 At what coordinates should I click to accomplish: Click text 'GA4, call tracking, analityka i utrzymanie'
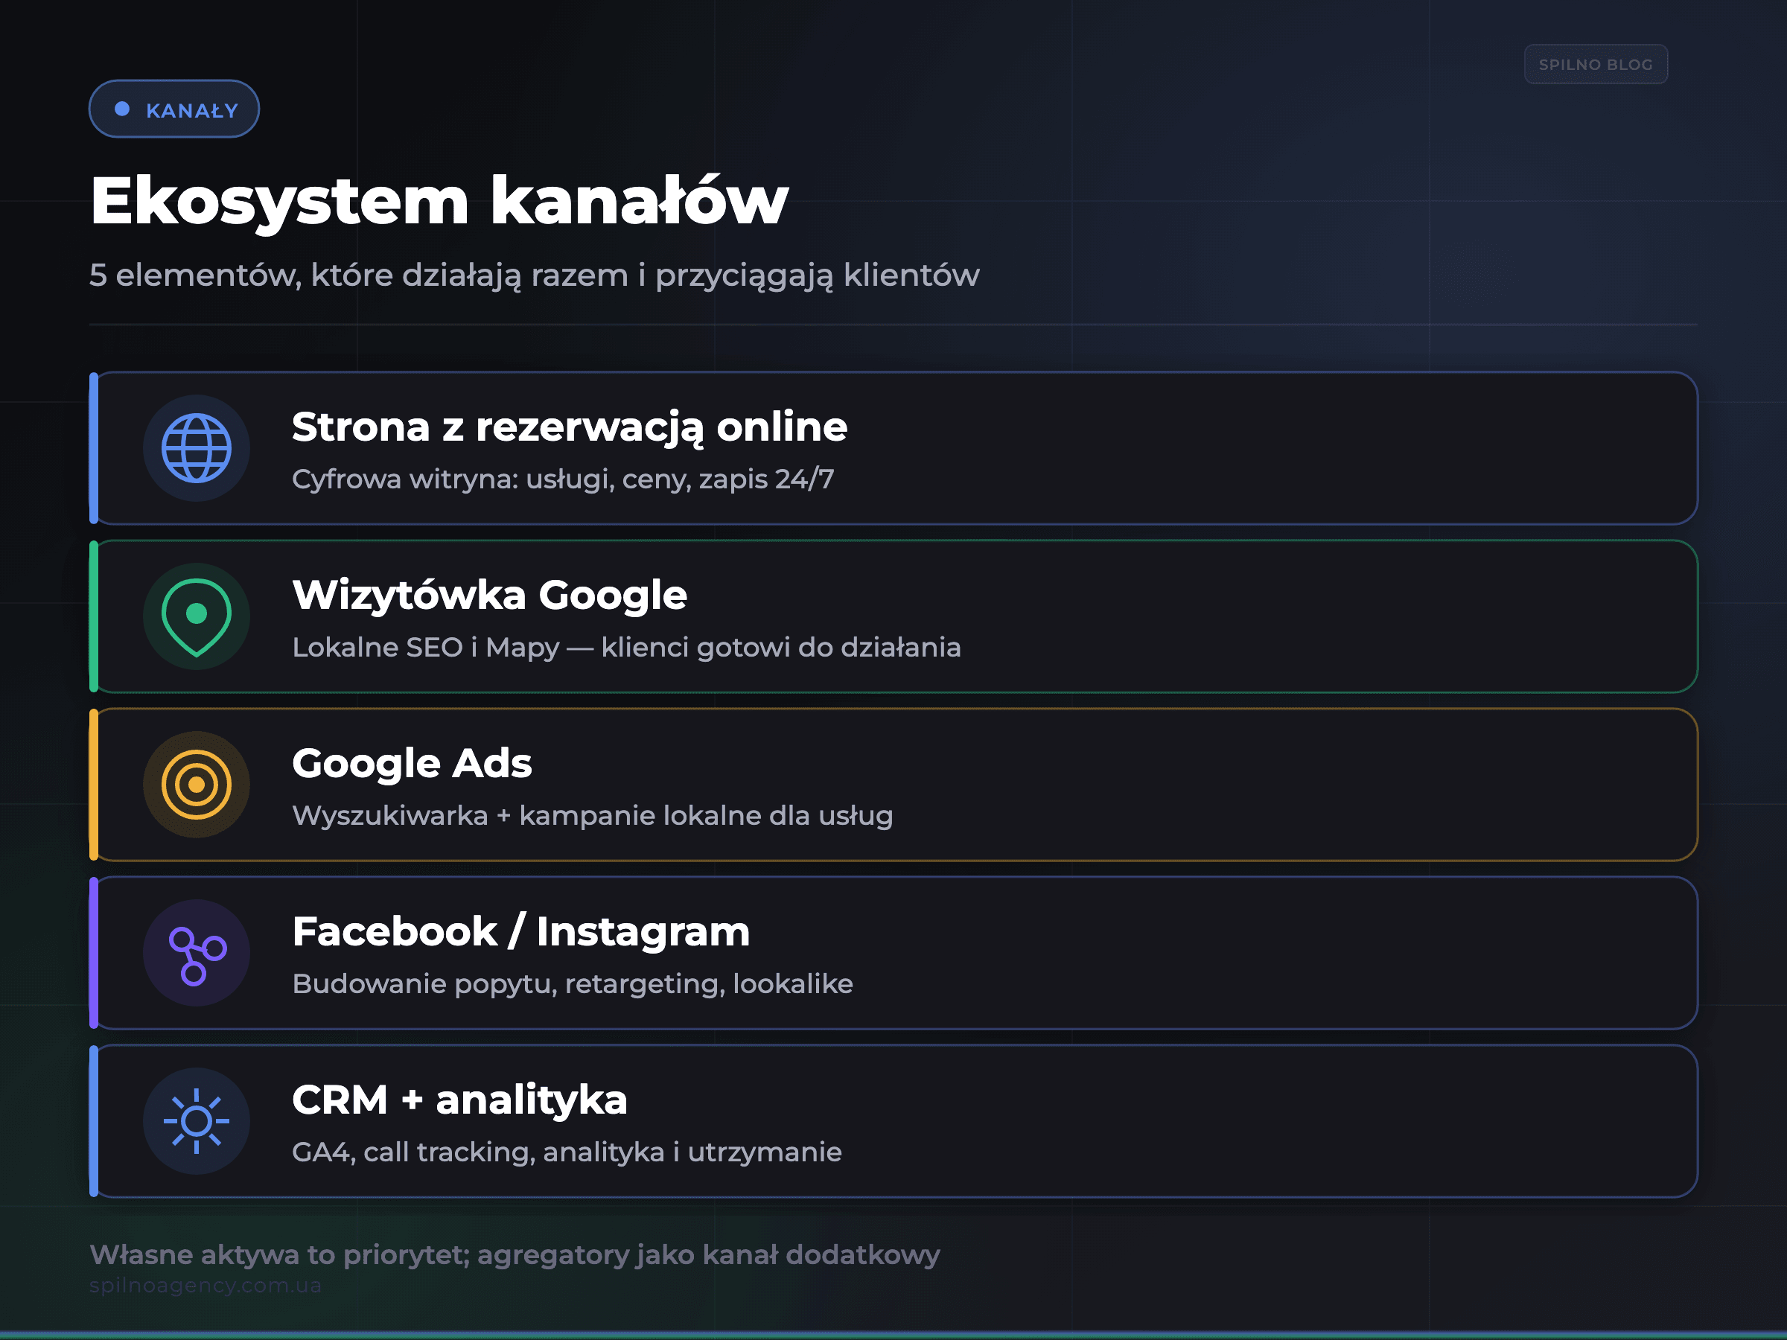click(x=567, y=1152)
